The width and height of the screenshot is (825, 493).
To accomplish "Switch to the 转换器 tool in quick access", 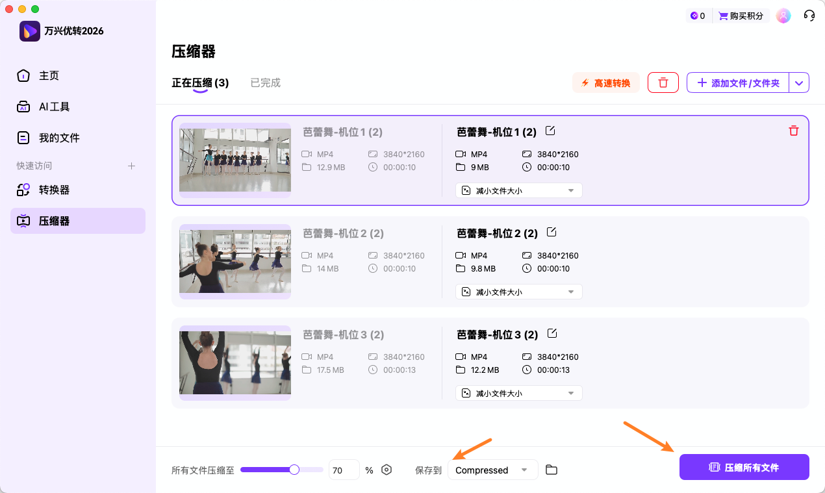I will [x=54, y=190].
